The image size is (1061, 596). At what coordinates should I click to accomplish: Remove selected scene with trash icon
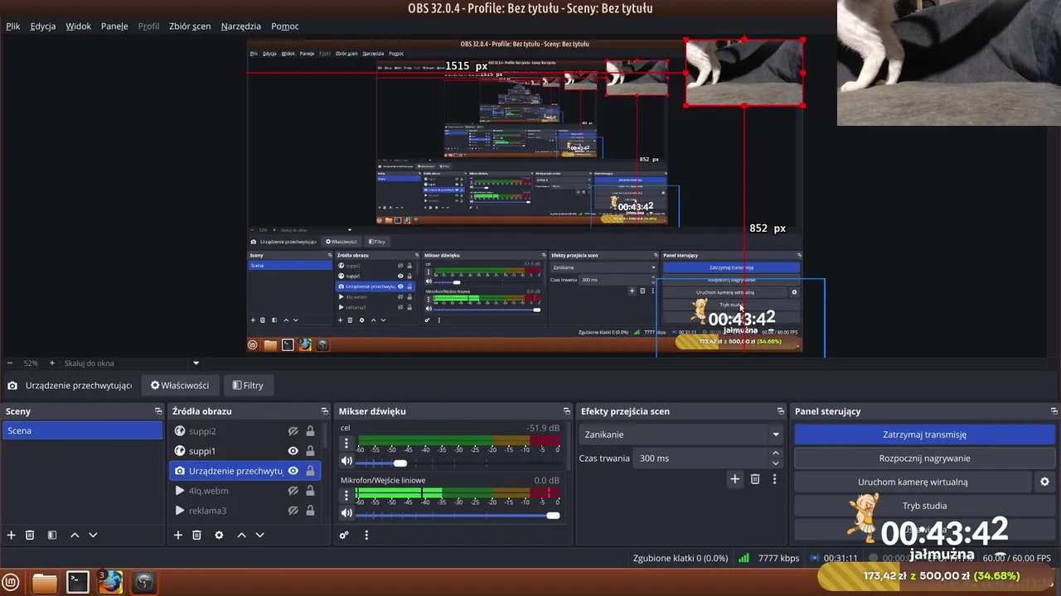(30, 535)
